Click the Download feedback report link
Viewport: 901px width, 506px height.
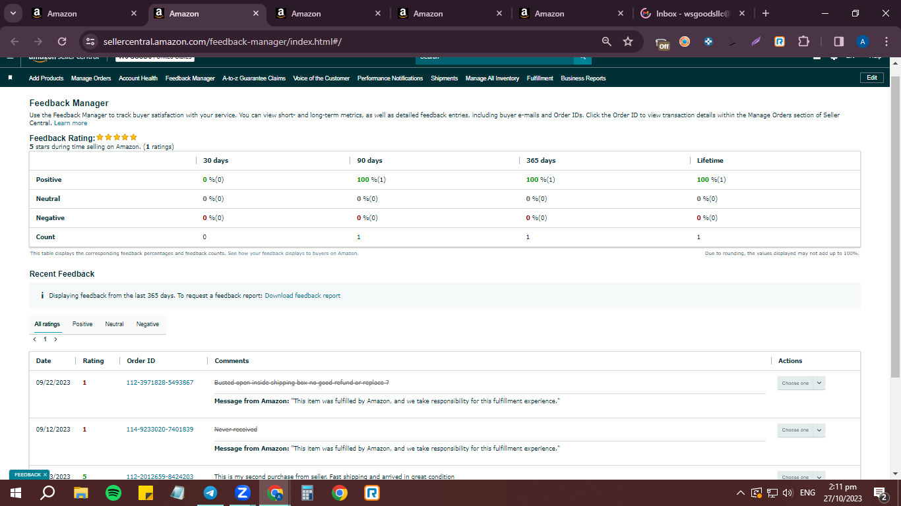pyautogui.click(x=303, y=296)
